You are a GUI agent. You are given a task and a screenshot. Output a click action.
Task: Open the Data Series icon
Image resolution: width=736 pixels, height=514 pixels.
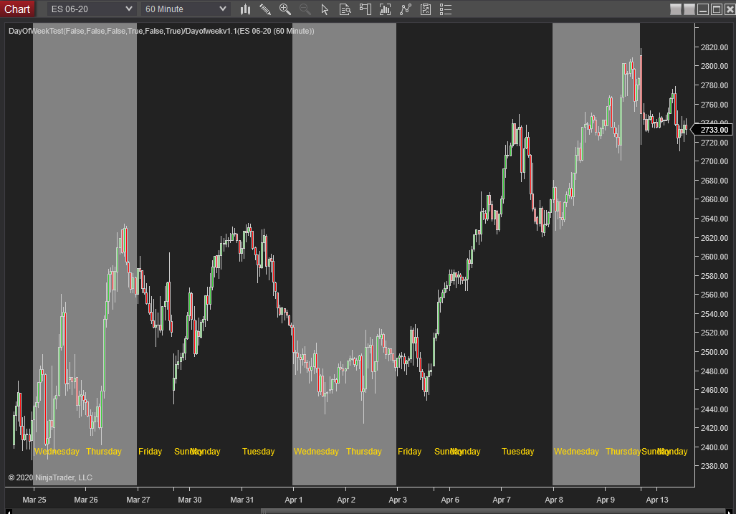point(386,9)
